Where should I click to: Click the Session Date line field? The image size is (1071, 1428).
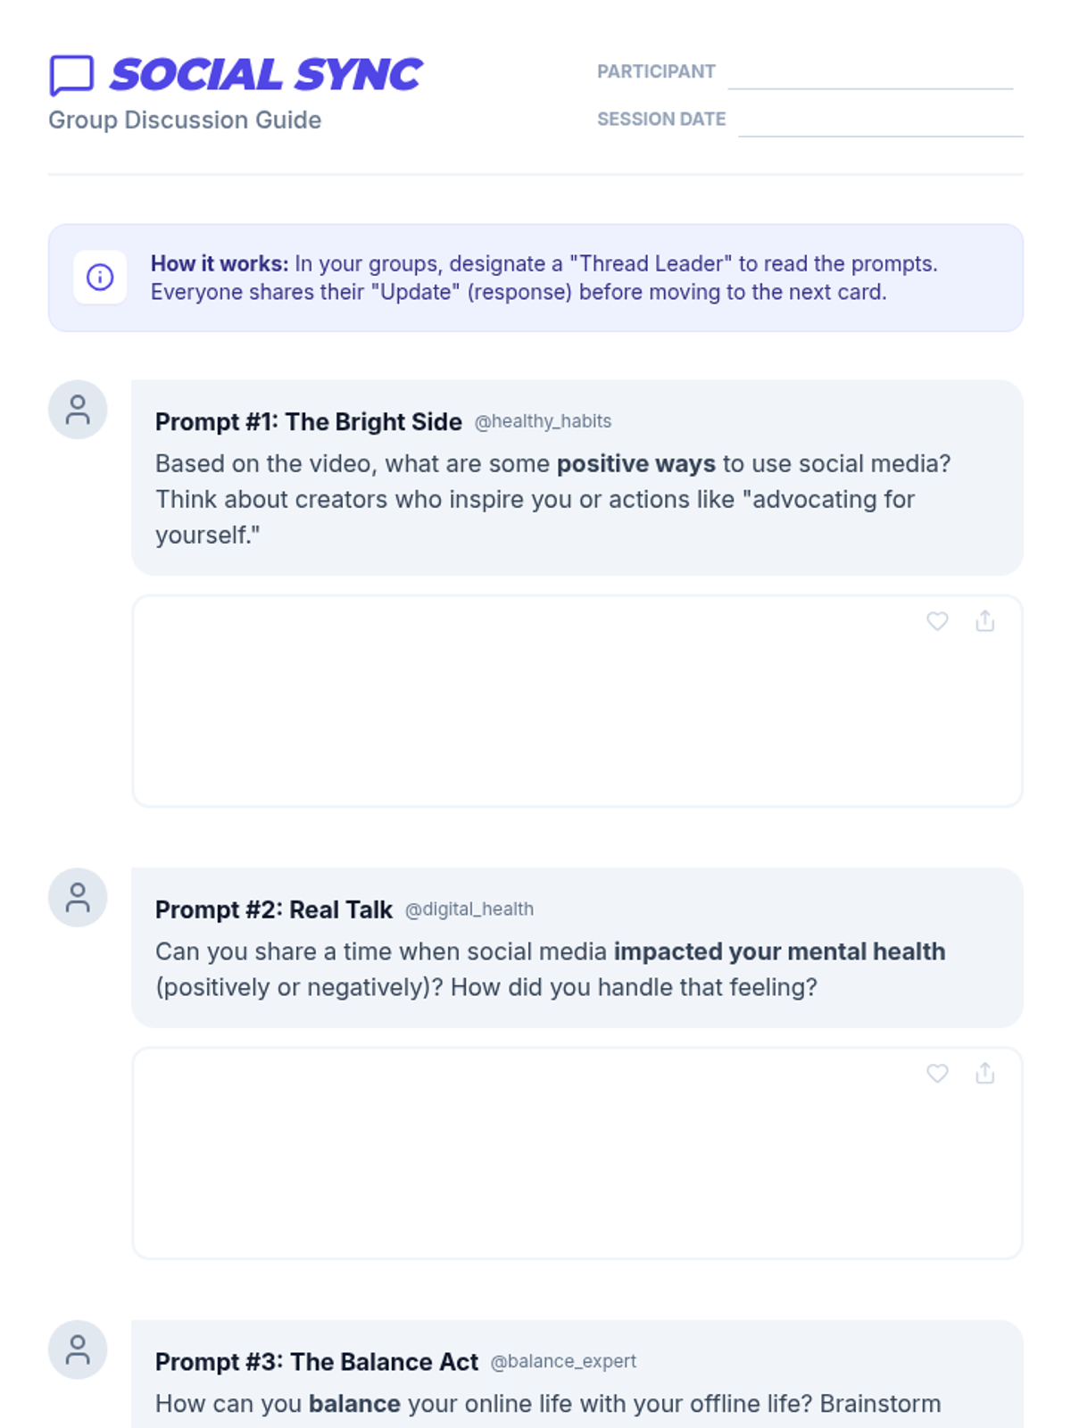[x=880, y=122]
